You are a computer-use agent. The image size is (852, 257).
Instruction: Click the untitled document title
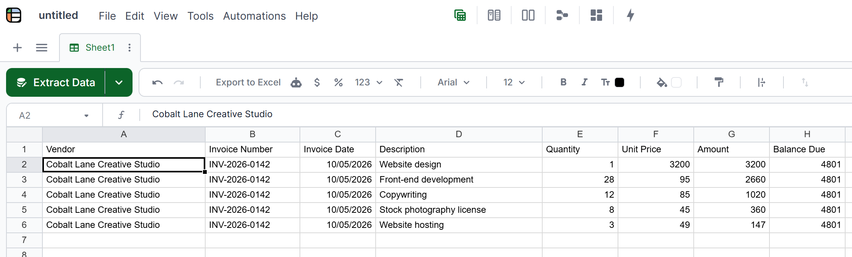[x=58, y=15]
